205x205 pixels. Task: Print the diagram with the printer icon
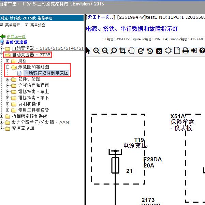(x=186, y=51)
